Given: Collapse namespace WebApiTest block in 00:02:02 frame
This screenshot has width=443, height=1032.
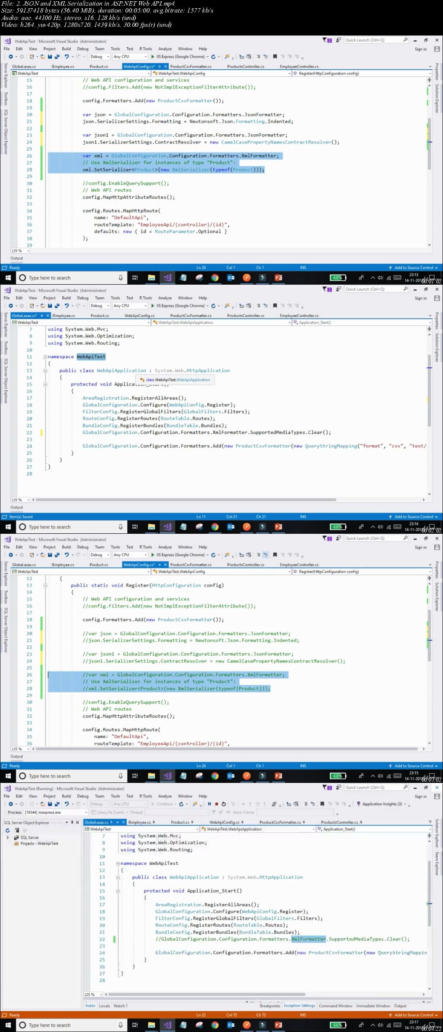Looking at the screenshot, I should [45, 357].
